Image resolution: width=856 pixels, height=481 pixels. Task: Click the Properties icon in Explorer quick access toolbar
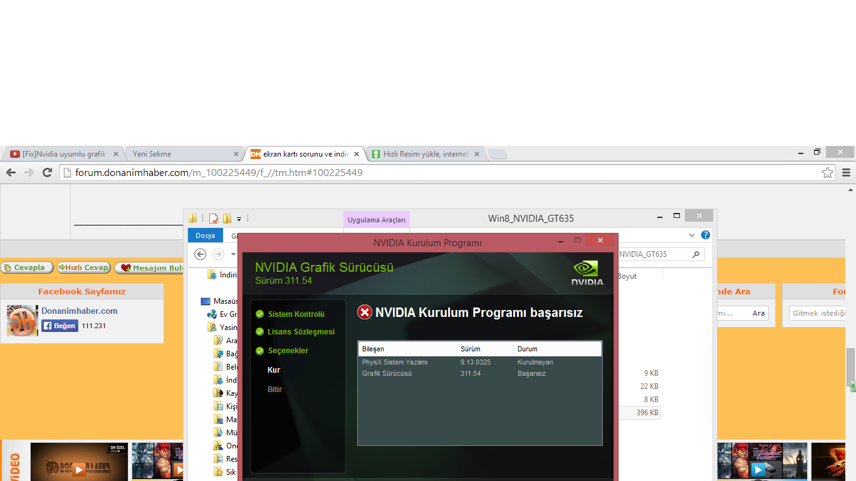[x=214, y=219]
